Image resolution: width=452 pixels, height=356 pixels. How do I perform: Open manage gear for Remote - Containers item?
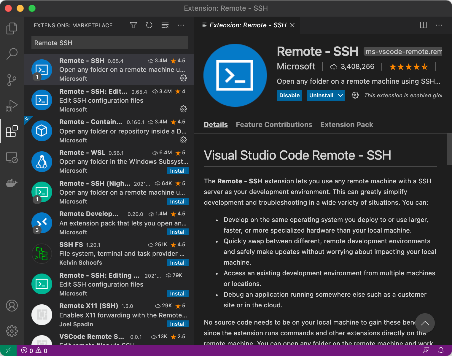tap(183, 140)
